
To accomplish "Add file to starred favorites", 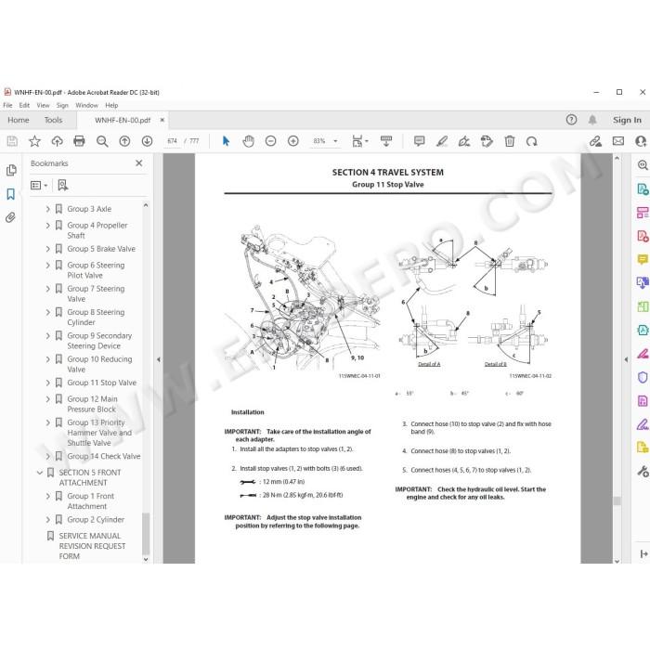I will [x=35, y=141].
